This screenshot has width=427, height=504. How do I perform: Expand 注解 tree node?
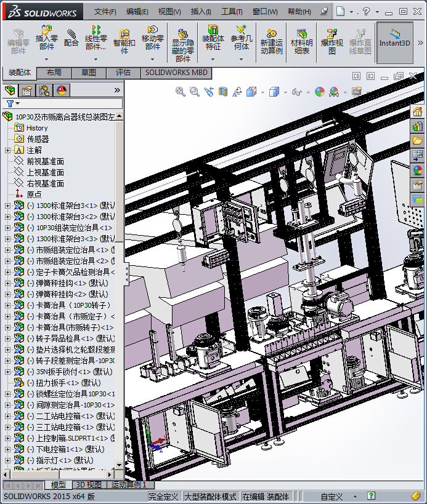pos(7,150)
